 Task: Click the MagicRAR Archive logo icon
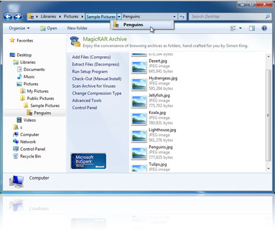(75, 42)
